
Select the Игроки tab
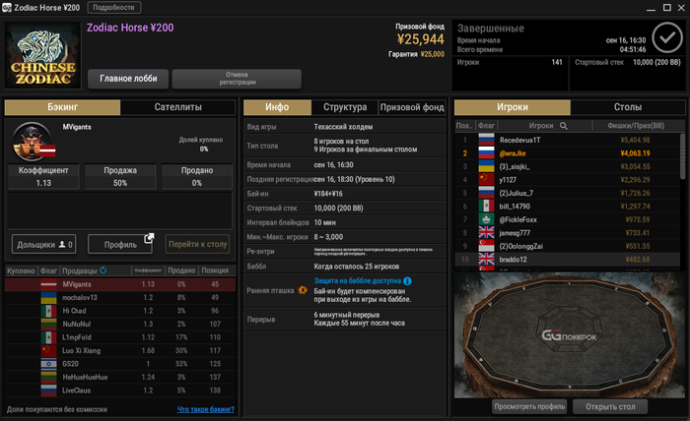tap(513, 107)
